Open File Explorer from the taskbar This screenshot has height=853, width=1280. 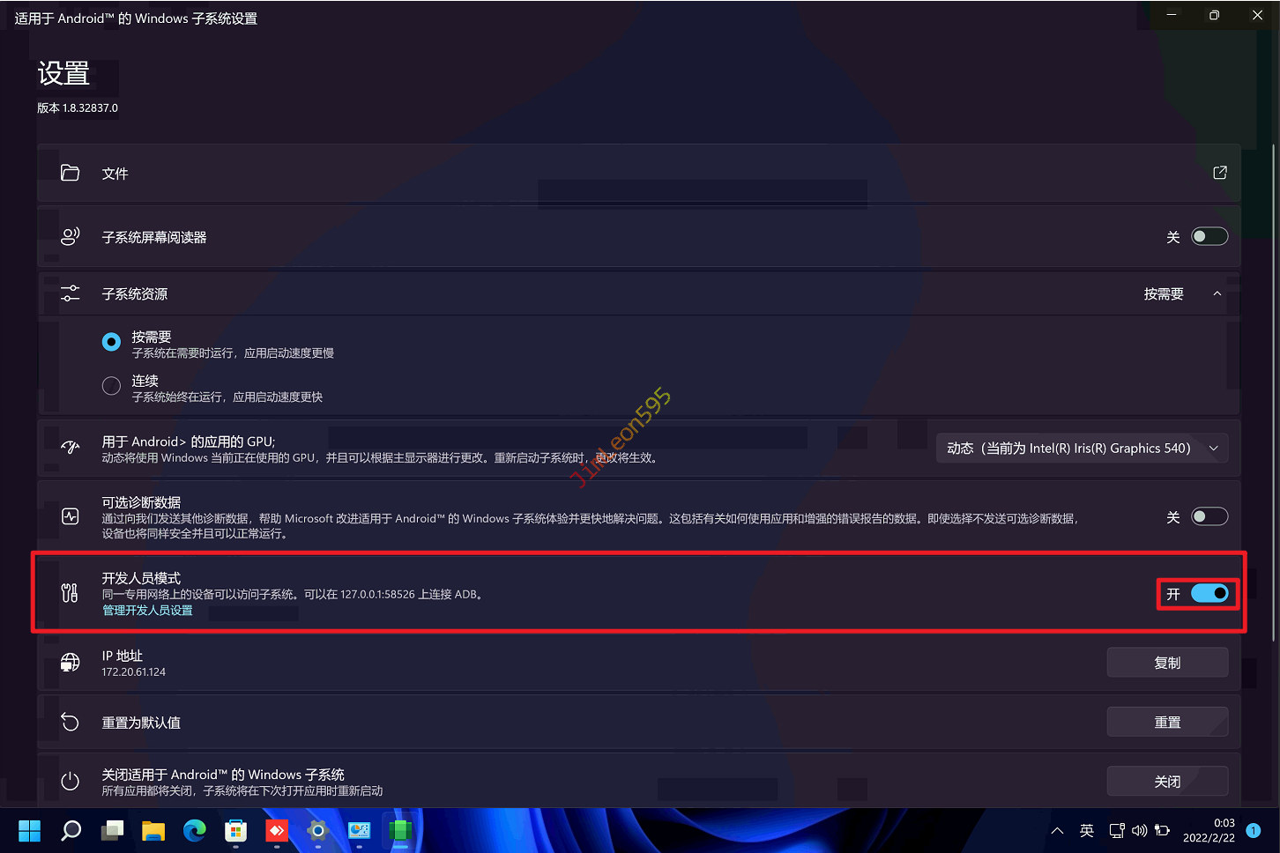[153, 830]
